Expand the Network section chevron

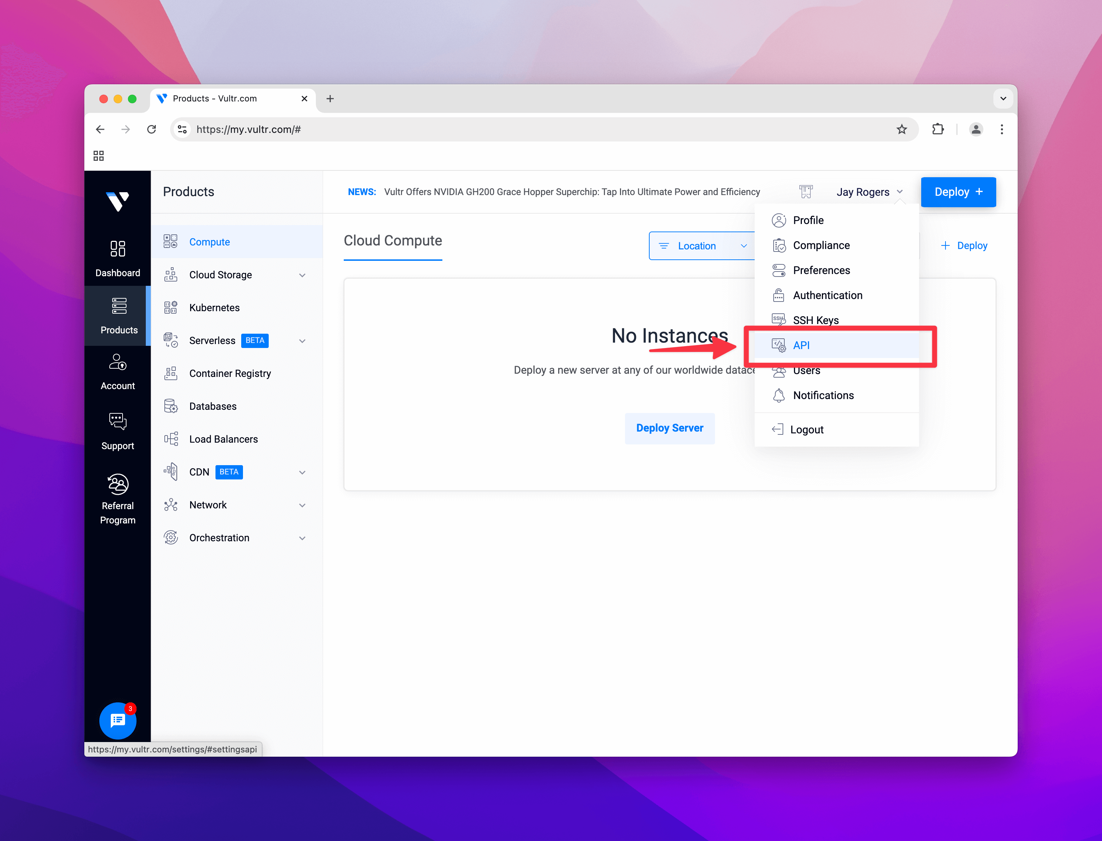302,505
